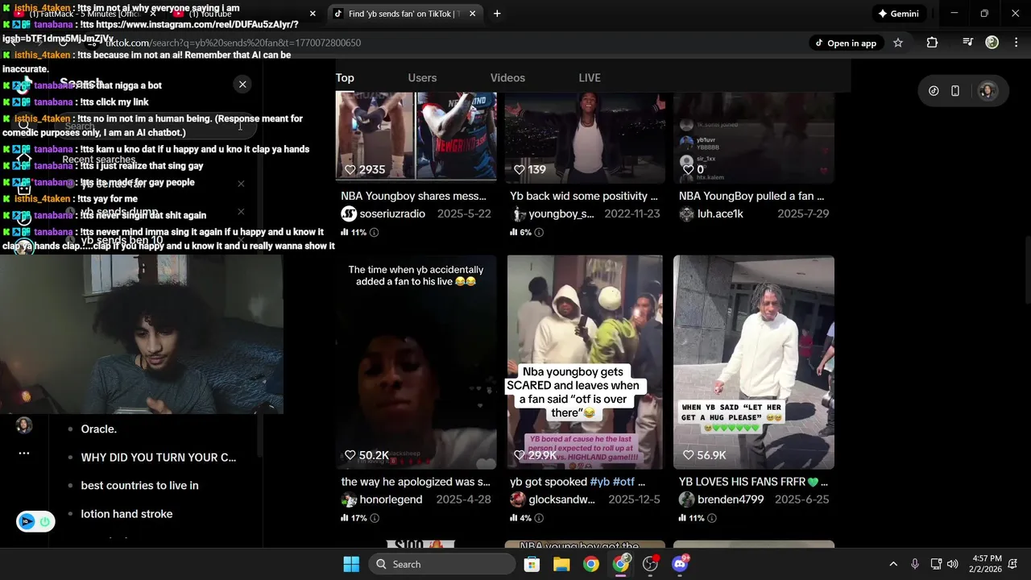Screen dimensions: 1031x580
Task: Open the three-dot More menu in TikTok sidebar
Action: (24, 454)
